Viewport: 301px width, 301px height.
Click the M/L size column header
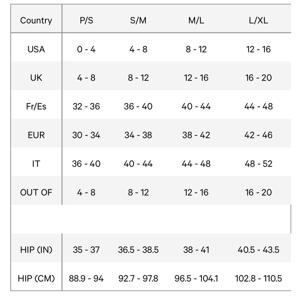[x=196, y=20]
